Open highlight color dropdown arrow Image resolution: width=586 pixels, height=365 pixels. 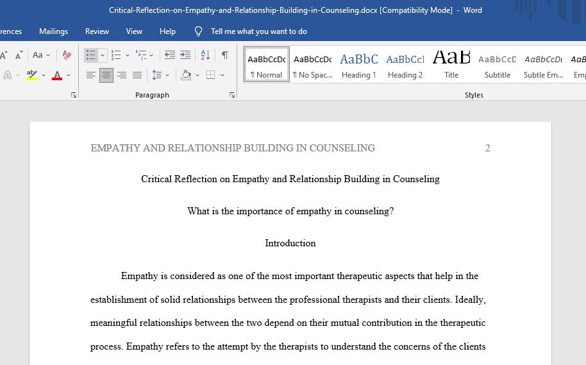pos(44,75)
